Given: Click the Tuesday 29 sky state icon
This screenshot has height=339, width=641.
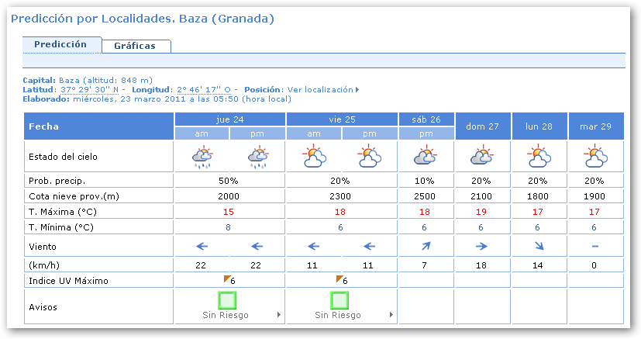Looking at the screenshot, I should (x=595, y=157).
